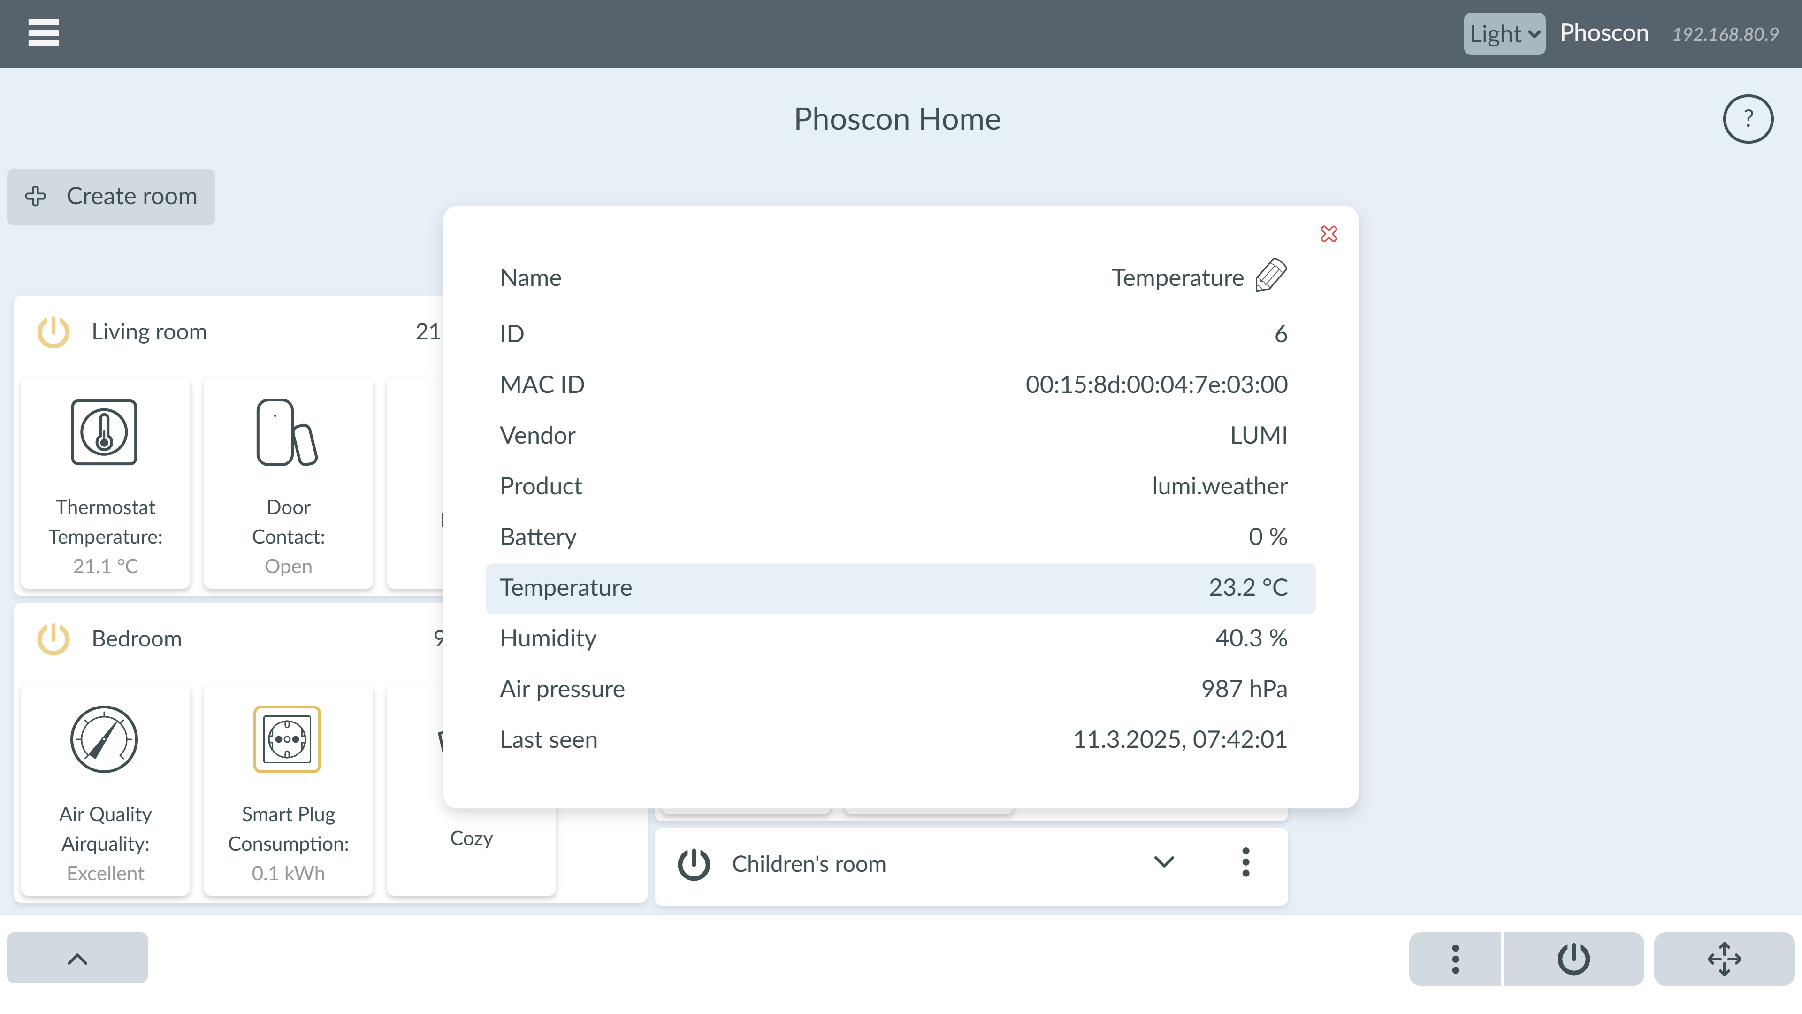The image size is (1802, 1014).
Task: Toggle Children's room power
Action: 693,864
